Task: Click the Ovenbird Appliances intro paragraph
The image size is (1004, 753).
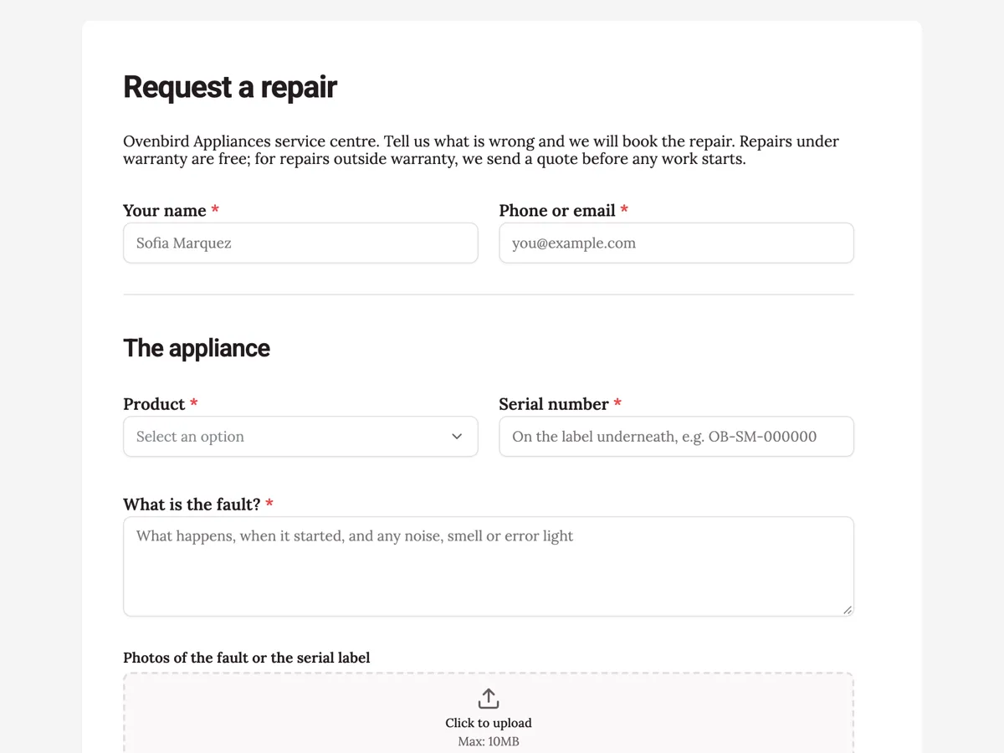Action: tap(481, 150)
